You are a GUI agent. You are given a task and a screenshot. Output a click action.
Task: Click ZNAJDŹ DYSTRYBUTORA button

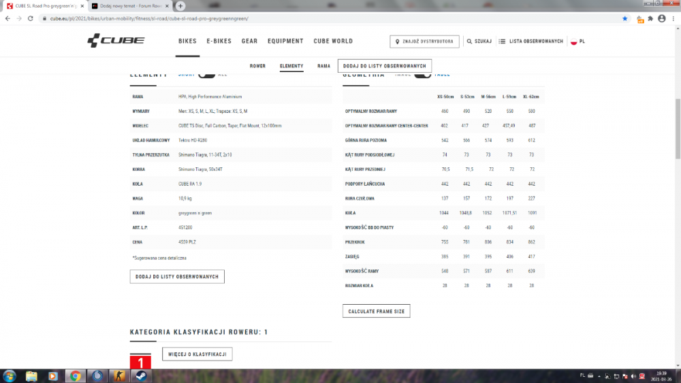click(x=424, y=41)
